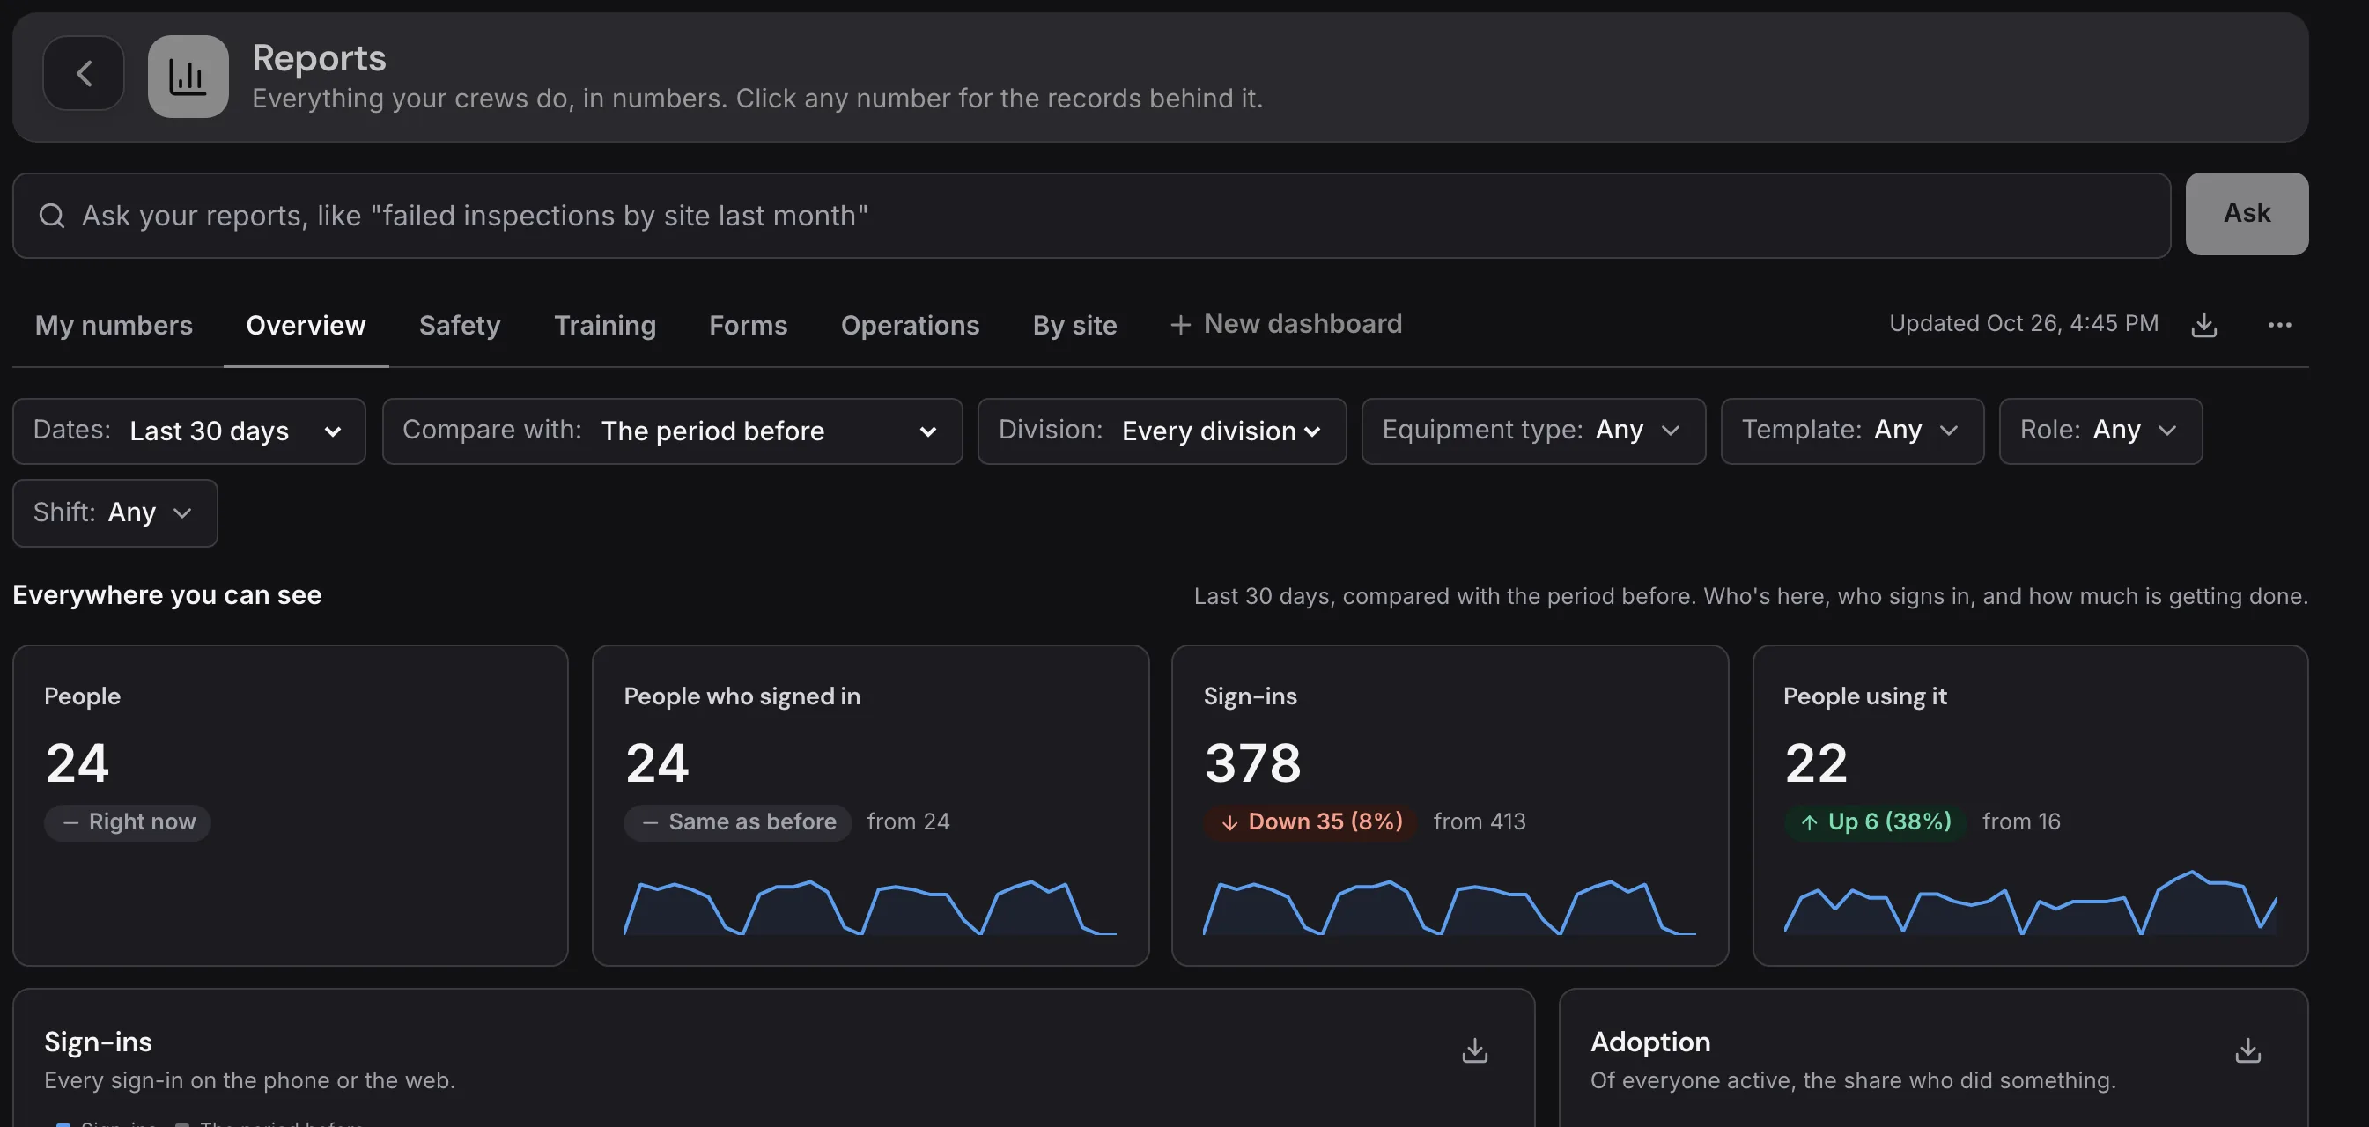Click the Adoption panel title
This screenshot has height=1127, width=2369.
tap(1649, 1042)
